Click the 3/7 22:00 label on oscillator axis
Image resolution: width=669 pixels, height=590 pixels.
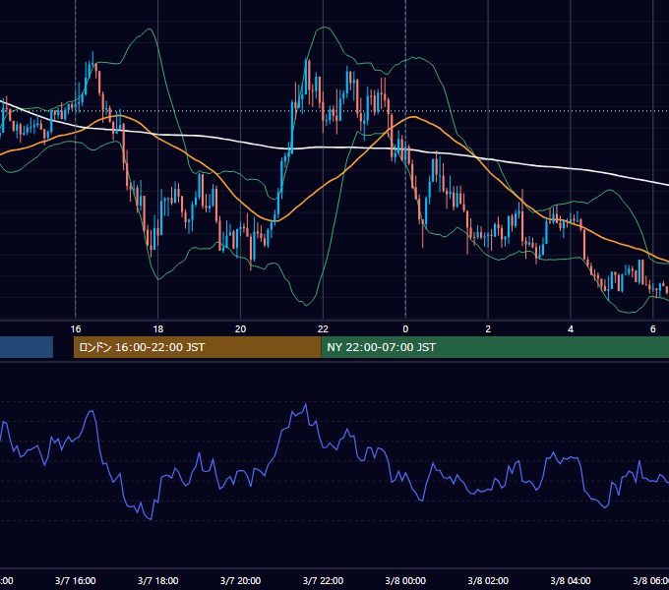[x=323, y=580]
